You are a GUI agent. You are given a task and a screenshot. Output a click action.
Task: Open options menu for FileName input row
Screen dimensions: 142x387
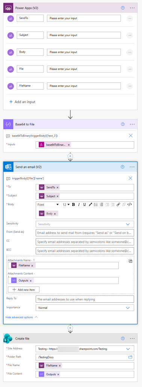pyautogui.click(x=130, y=86)
